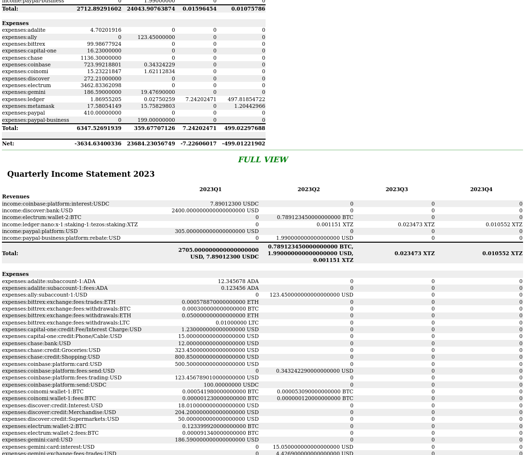
Task: Select the 2023Q1 column header
Action: 210,190
